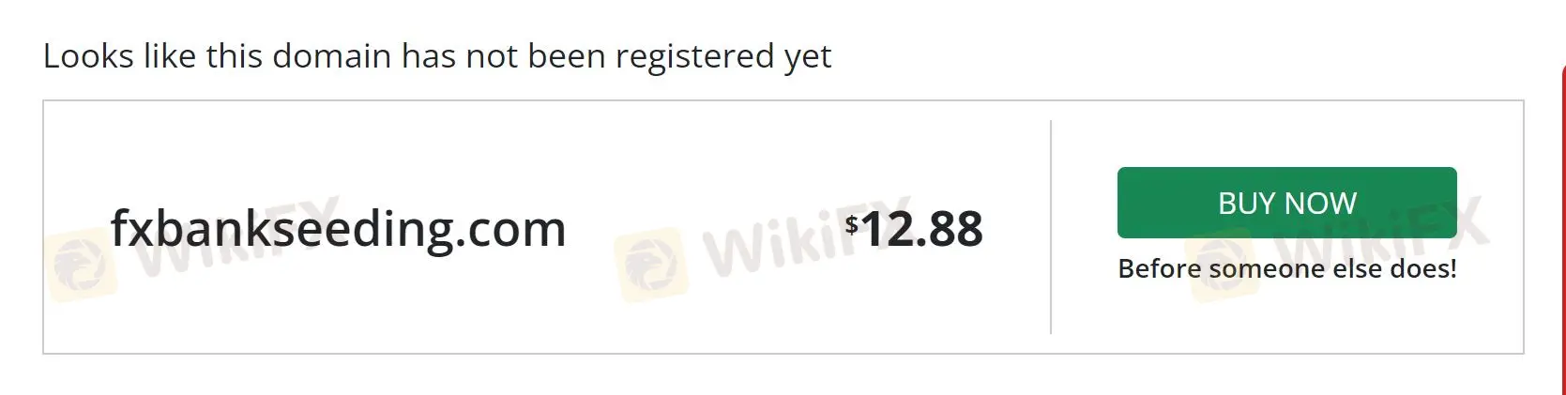Click the 'domain has not been registered' heading
The height and width of the screenshot is (395, 1566).
point(436,56)
